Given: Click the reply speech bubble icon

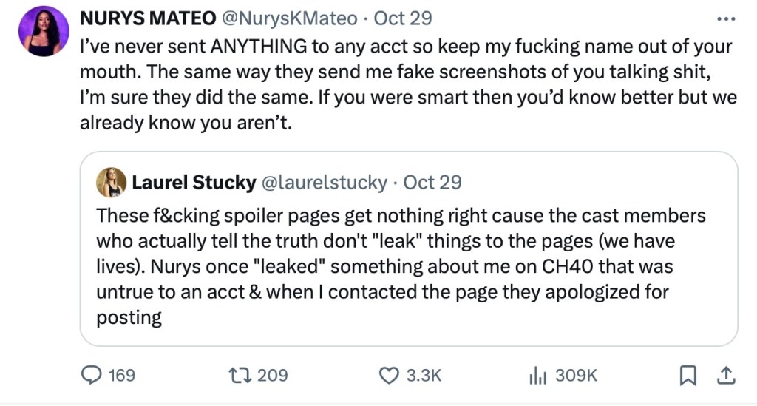Looking at the screenshot, I should tap(90, 375).
